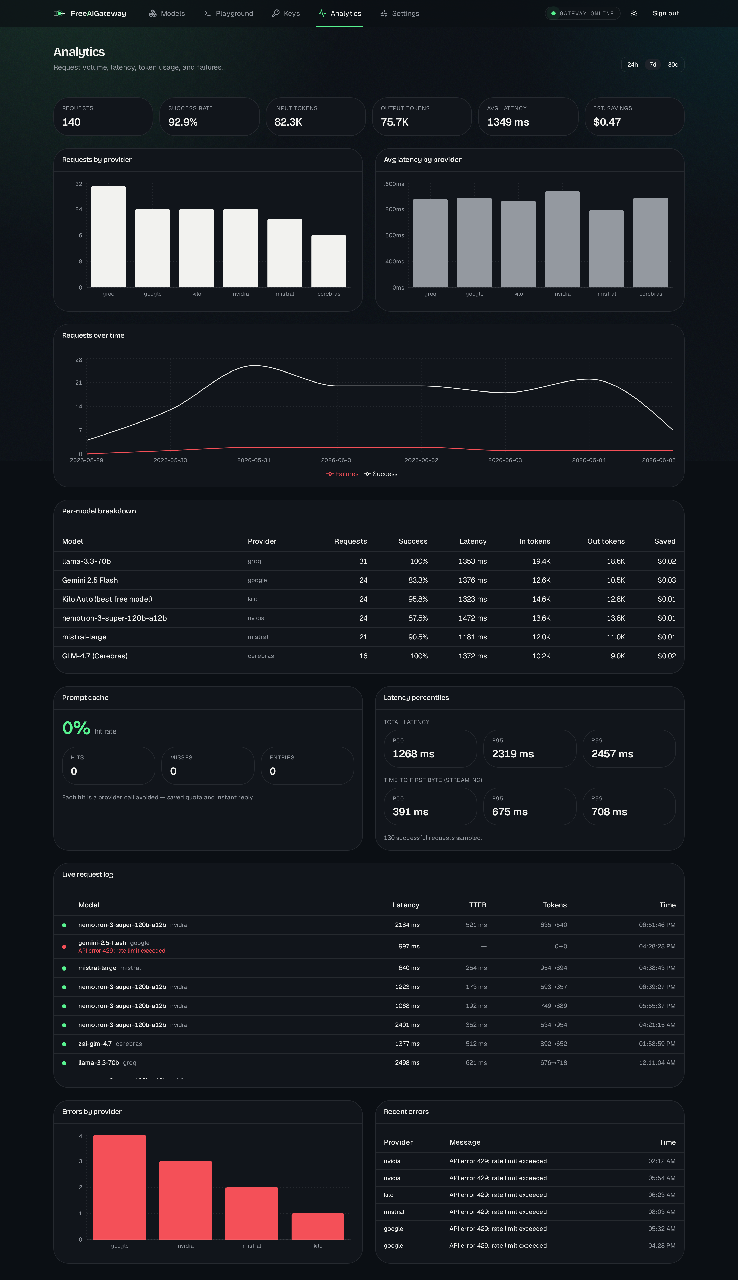Click the Latency header in Per-model breakdown
738x1280 pixels.
coord(473,541)
